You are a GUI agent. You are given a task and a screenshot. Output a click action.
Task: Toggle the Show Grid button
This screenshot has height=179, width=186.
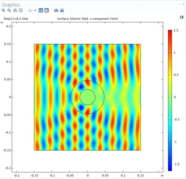[41, 10]
